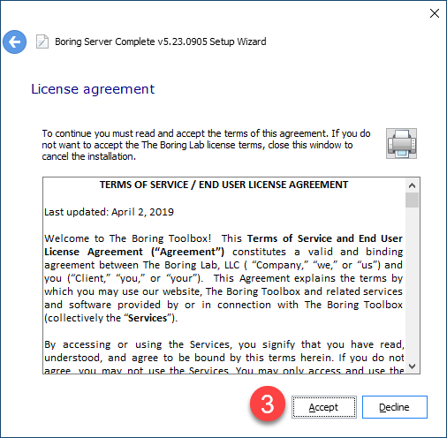Click the document icon beside the wizard title
The height and width of the screenshot is (438, 447).
42,42
